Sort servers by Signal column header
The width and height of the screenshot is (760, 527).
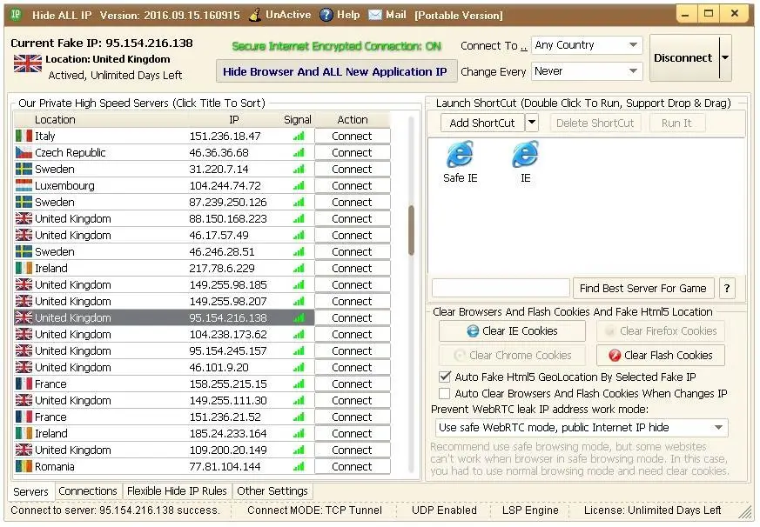click(298, 120)
